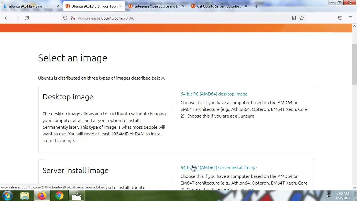Open the tracking protection shield icon
The width and height of the screenshot is (357, 201).
point(65,18)
